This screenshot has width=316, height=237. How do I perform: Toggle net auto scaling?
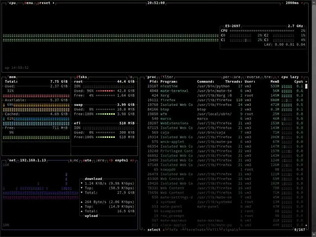(x=87, y=160)
